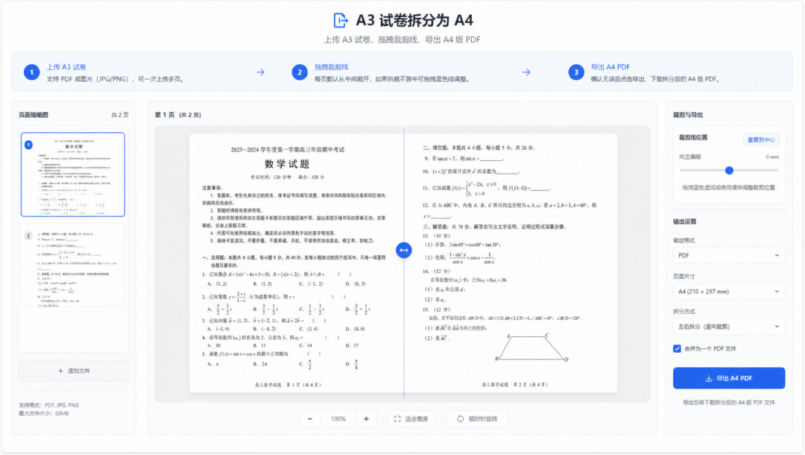Click the 支持格式: PDF, JPG, PNG text
This screenshot has height=455, width=805.
(x=48, y=405)
